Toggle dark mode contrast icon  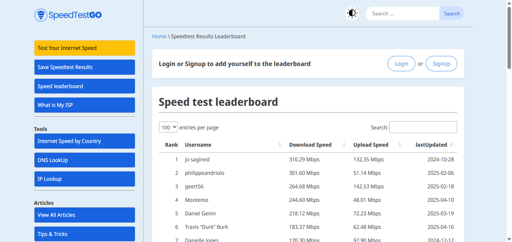[x=352, y=14]
